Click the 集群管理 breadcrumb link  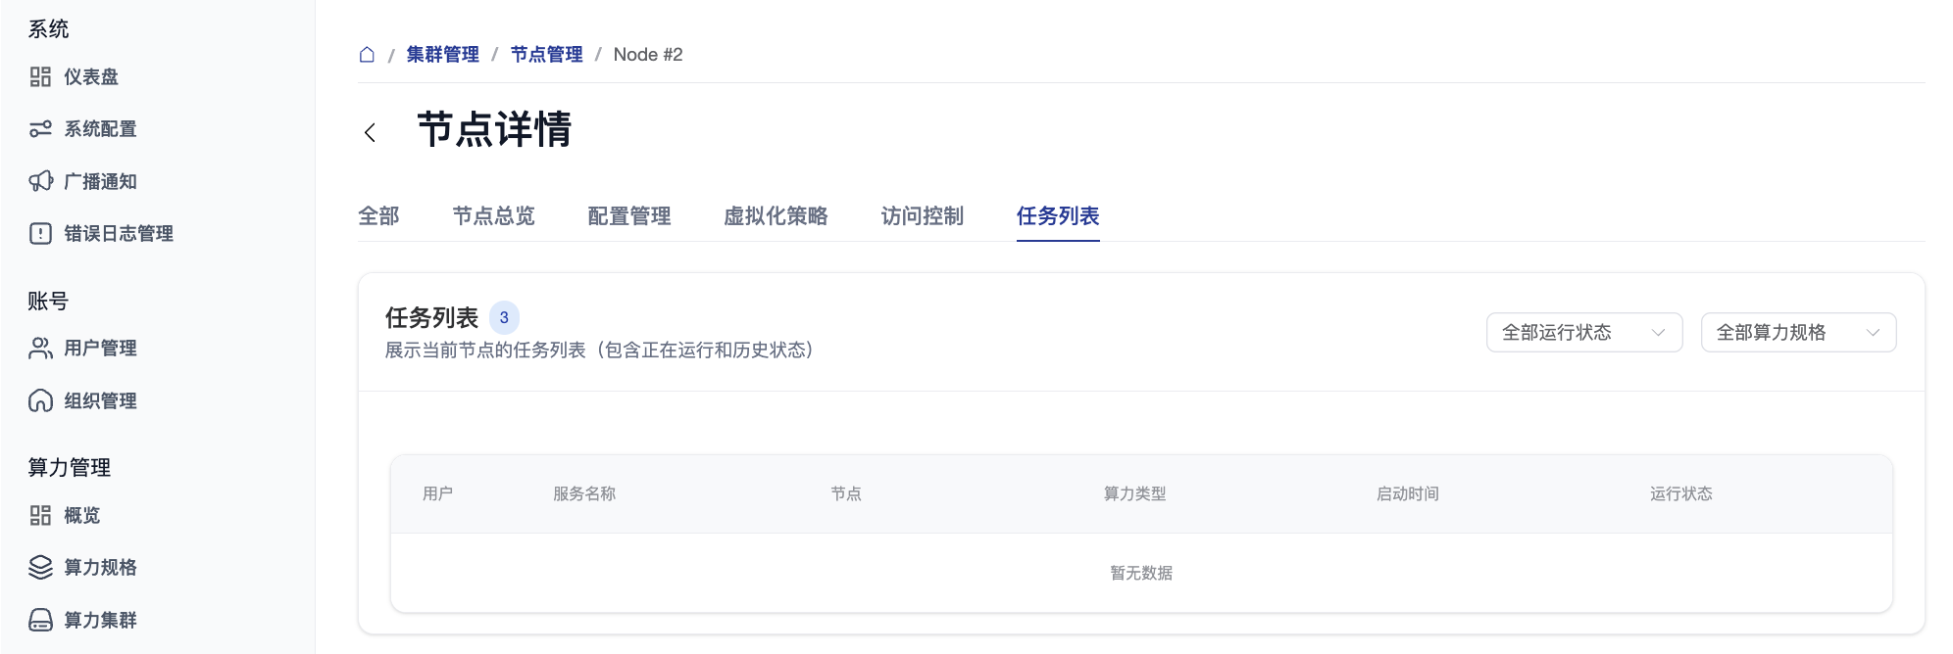442,55
